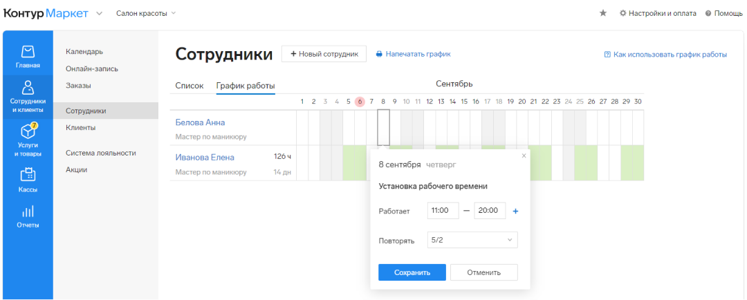Switch to the Список tab
Image resolution: width=747 pixels, height=300 pixels.
(x=189, y=86)
